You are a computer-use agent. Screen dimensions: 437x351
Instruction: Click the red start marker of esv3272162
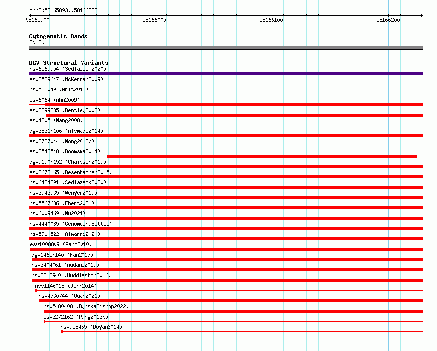(44, 322)
